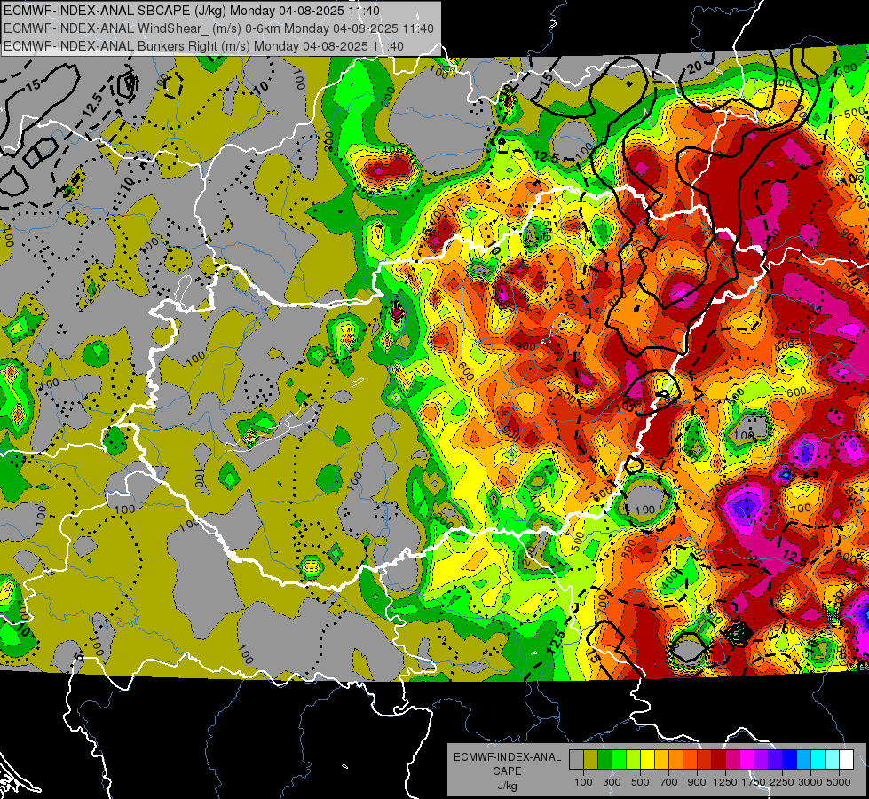Click the 3000 legend tick label
The width and height of the screenshot is (869, 799).
810,782
